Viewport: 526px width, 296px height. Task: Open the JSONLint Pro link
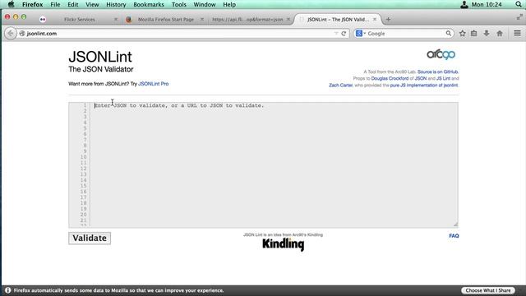tap(154, 84)
